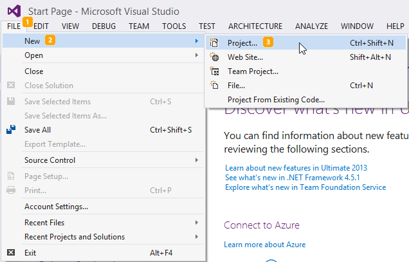
Task: Click the Web Site globe icon
Action: (x=215, y=57)
